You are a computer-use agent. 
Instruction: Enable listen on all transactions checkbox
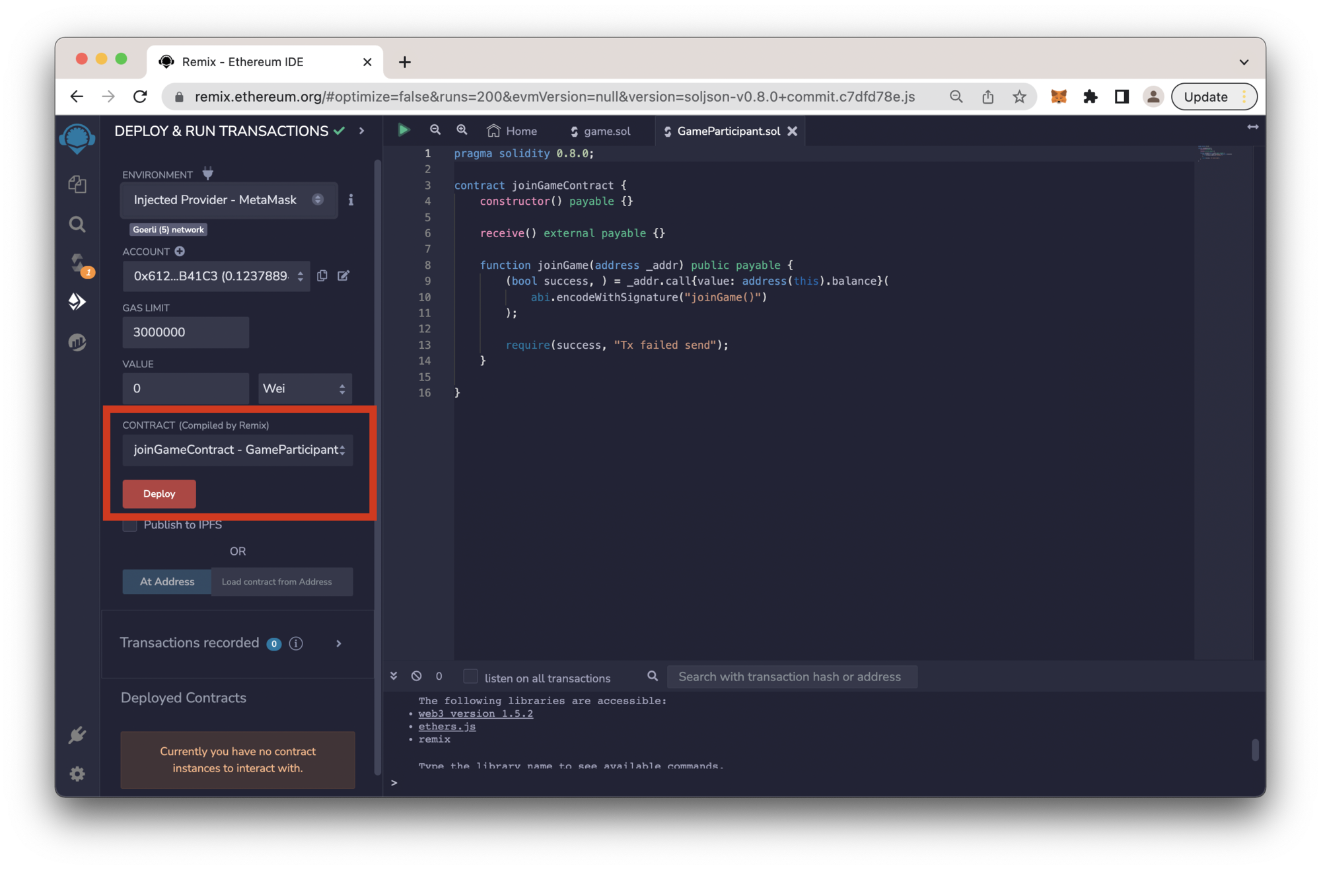(x=470, y=676)
